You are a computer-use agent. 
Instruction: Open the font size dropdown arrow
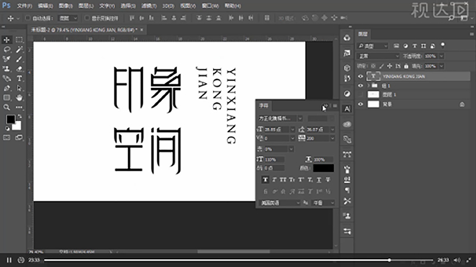292,129
